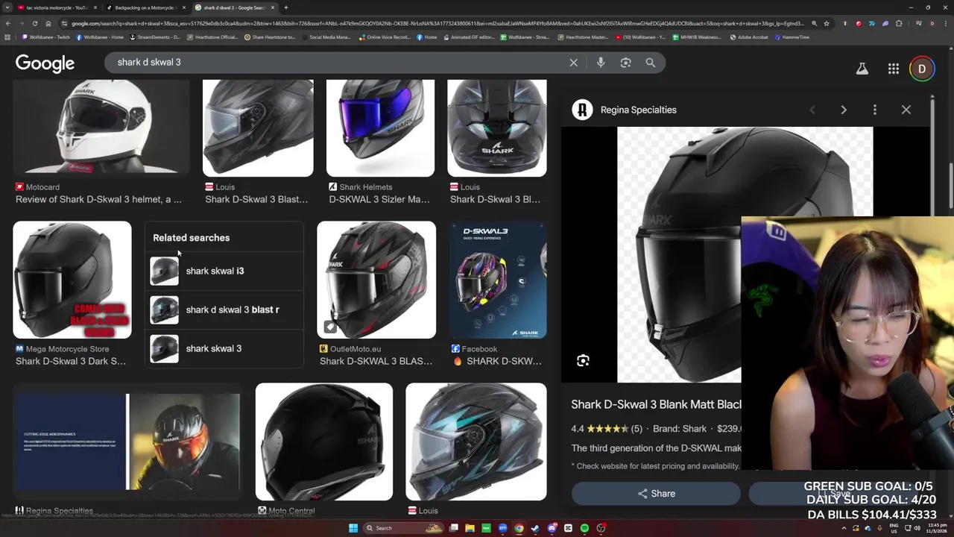954x537 pixels.
Task: Bookmark this page with the star icon
Action: click(826, 23)
